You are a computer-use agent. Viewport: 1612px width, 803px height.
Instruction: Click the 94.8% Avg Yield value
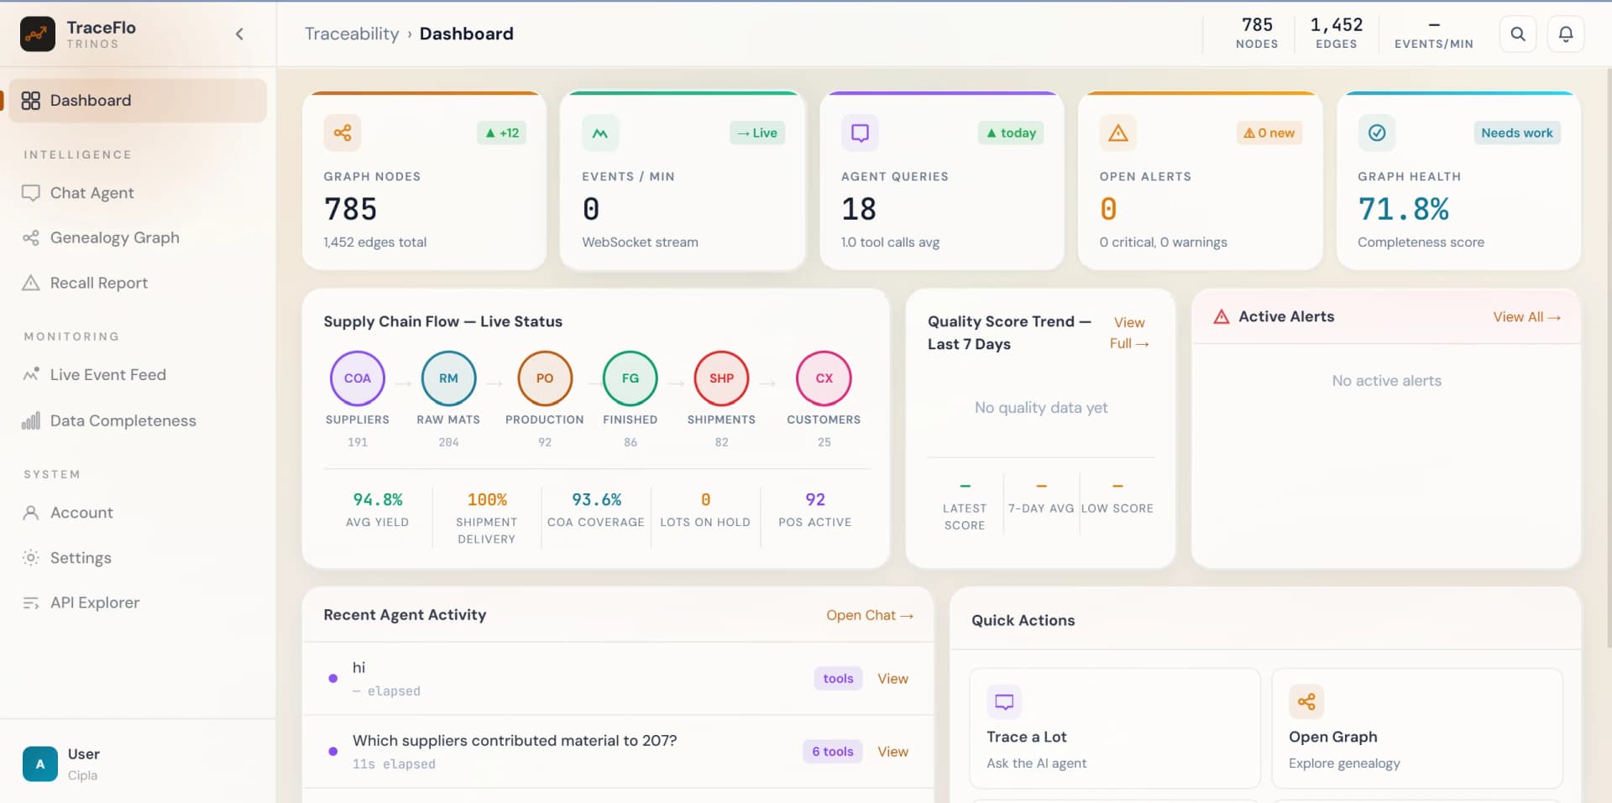378,499
